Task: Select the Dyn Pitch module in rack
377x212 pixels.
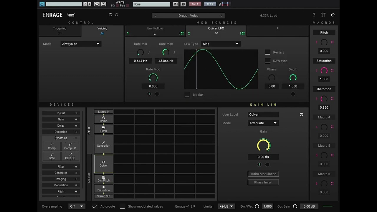Action: click(x=104, y=179)
